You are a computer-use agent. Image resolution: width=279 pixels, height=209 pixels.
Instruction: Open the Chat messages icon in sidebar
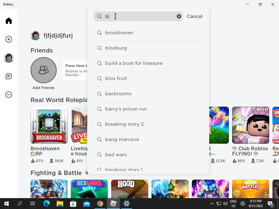8,76
